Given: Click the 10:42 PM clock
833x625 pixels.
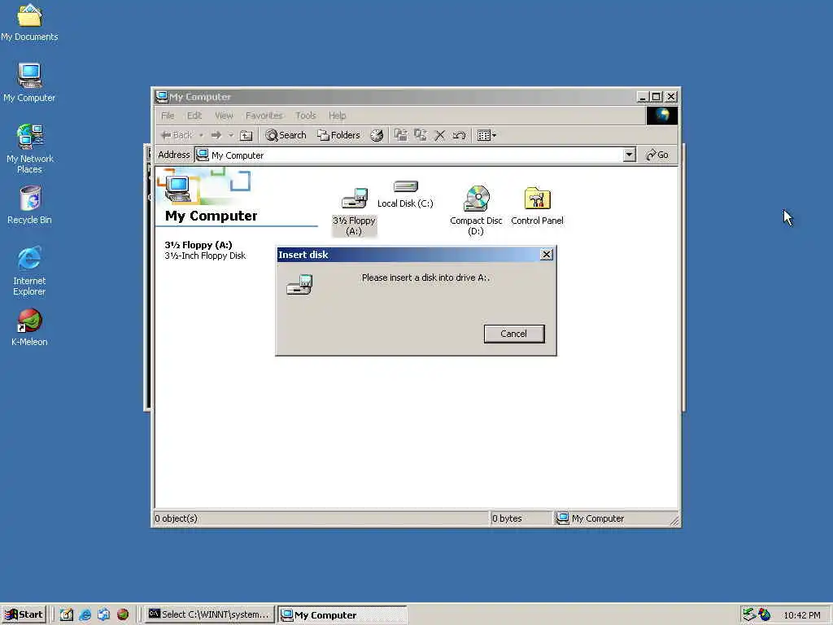Looking at the screenshot, I should tap(802, 615).
